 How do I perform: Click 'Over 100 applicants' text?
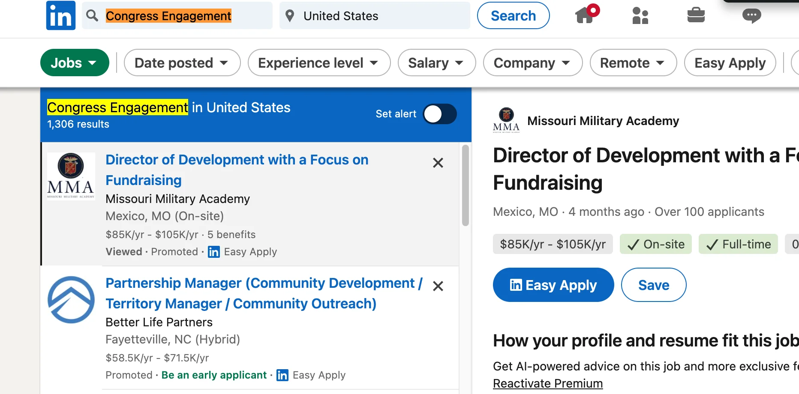point(709,212)
